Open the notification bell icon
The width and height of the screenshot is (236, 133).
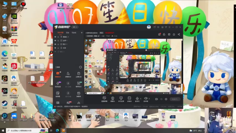pos(174,34)
